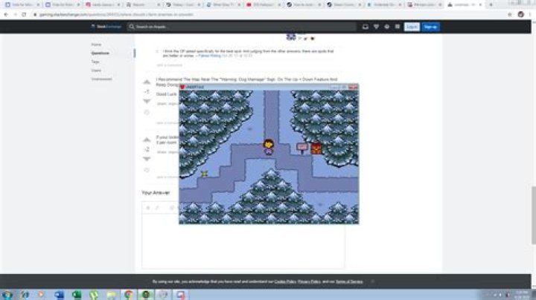
Task: Close the active last browser tab
Action: coord(480,4)
